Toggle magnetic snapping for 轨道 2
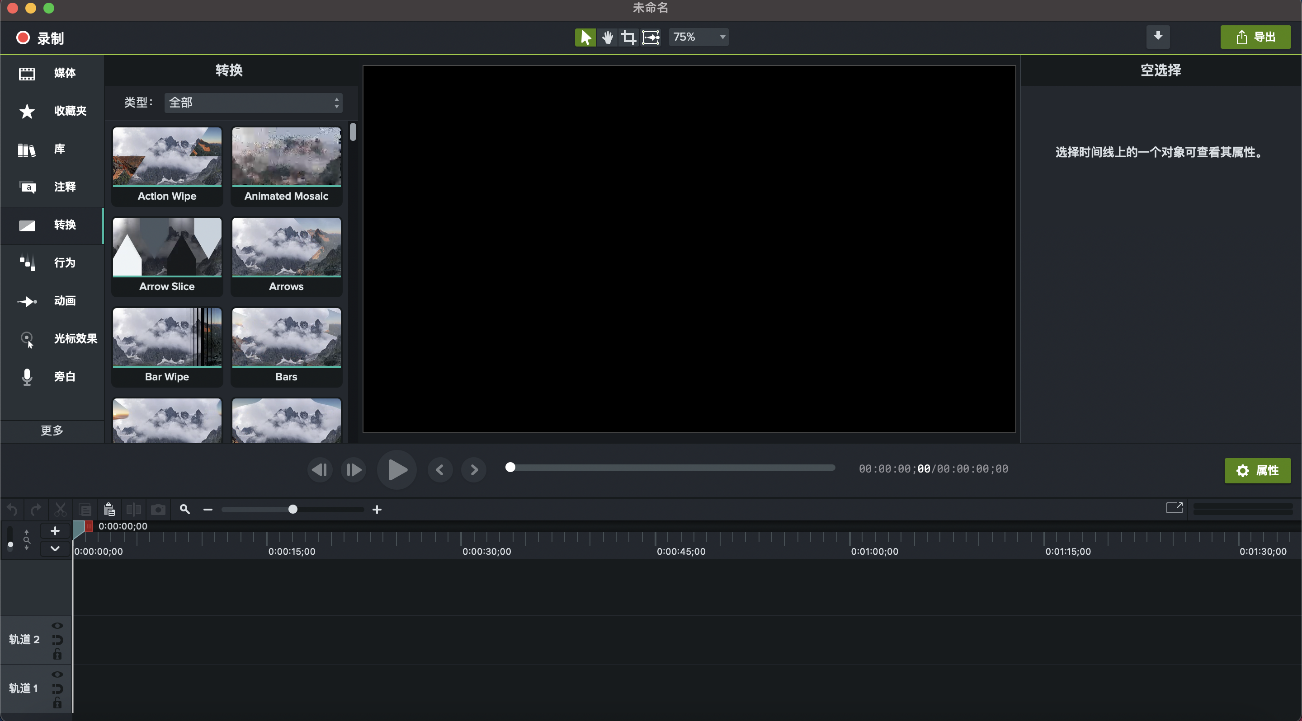1302x721 pixels. tap(57, 640)
